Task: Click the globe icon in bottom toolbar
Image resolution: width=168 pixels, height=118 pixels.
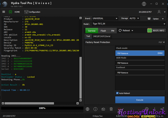Action: pyautogui.click(x=88, y=109)
